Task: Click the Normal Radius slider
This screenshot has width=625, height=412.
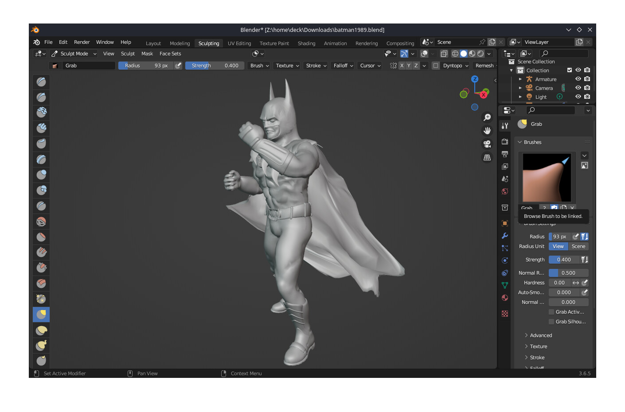Action: 569,273
